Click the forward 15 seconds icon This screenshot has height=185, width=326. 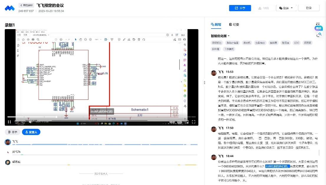(24, 122)
